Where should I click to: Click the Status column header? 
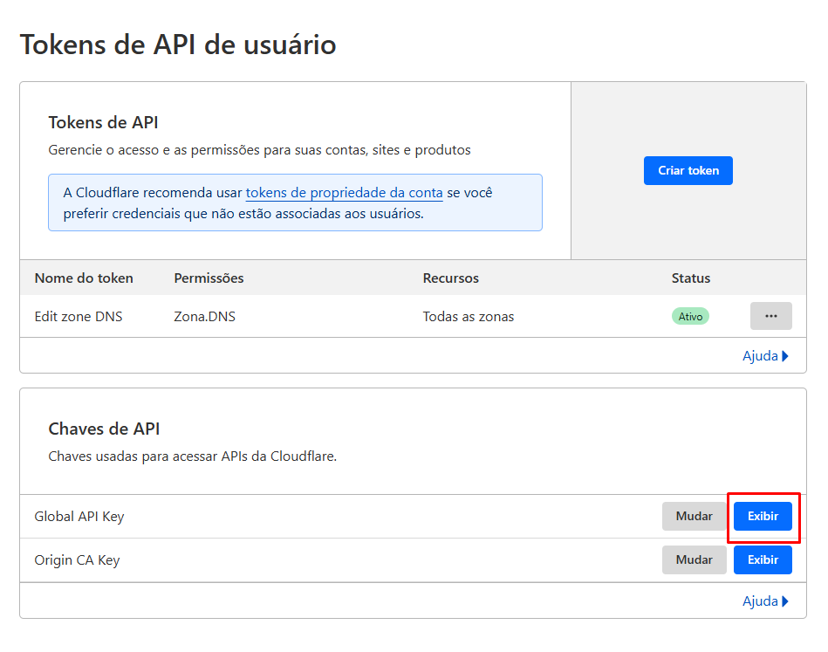[x=691, y=278]
